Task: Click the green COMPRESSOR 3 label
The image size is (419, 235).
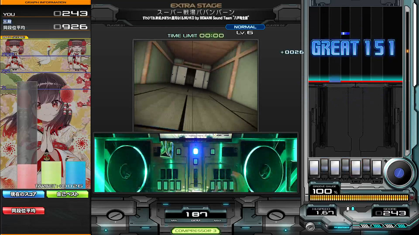Action: tap(196, 231)
